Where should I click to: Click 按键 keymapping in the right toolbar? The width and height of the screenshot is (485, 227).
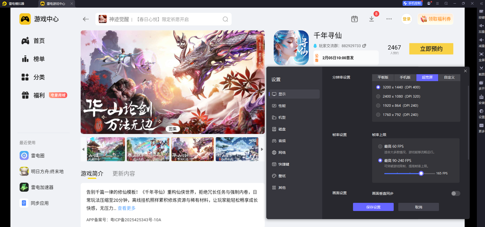(x=481, y=14)
